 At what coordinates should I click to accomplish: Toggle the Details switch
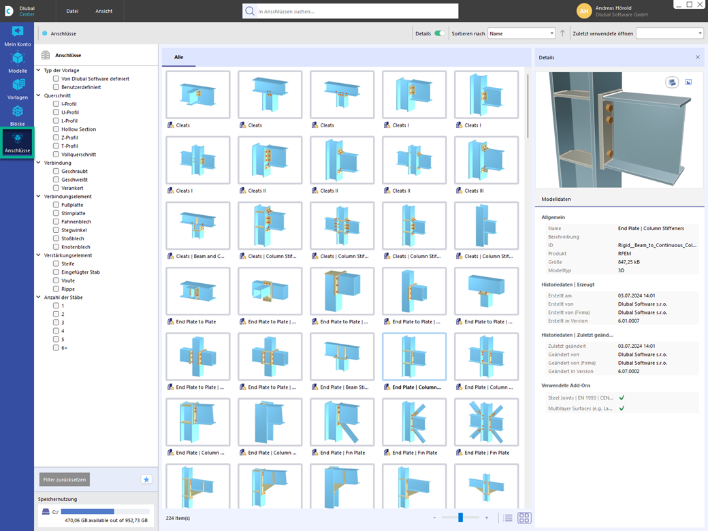tap(439, 33)
